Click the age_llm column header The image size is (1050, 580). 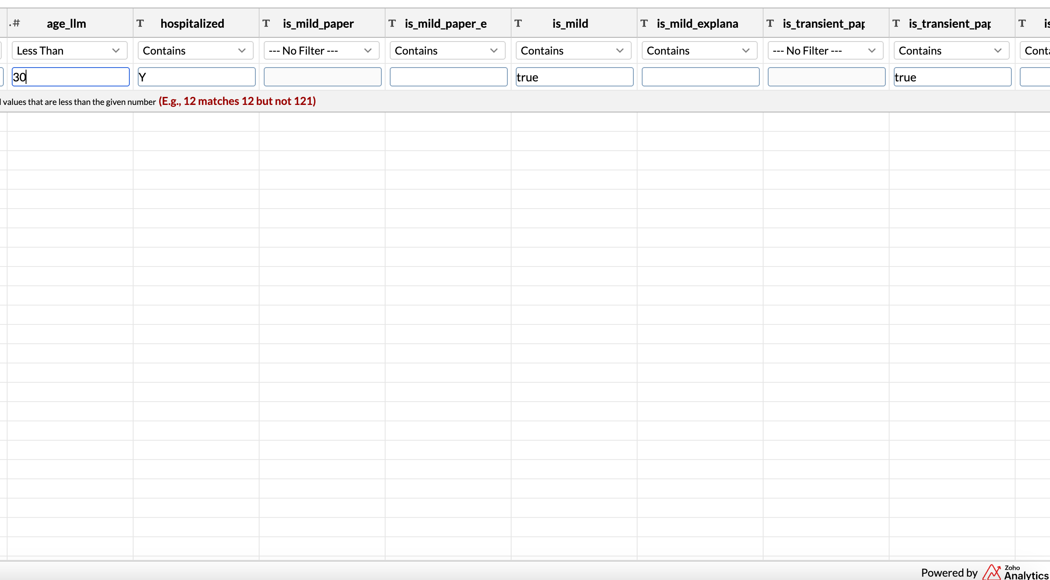(66, 23)
